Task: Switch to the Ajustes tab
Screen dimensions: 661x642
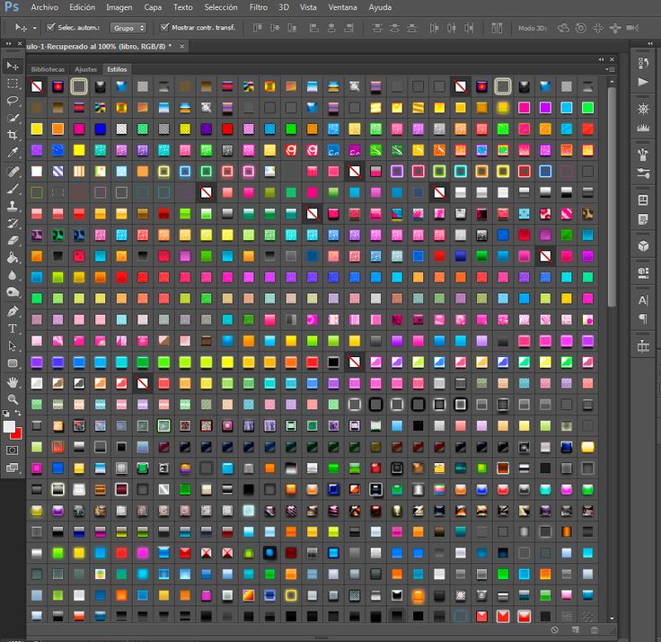Action: tap(86, 68)
